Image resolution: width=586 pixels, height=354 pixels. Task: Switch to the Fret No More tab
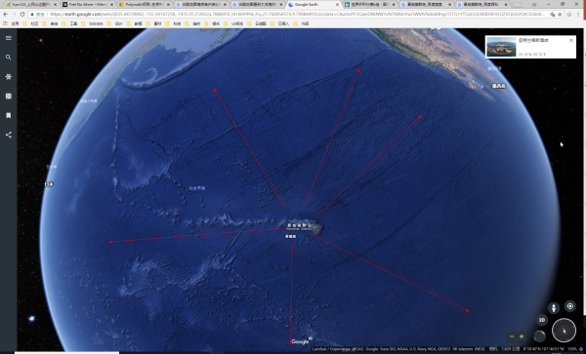88,5
